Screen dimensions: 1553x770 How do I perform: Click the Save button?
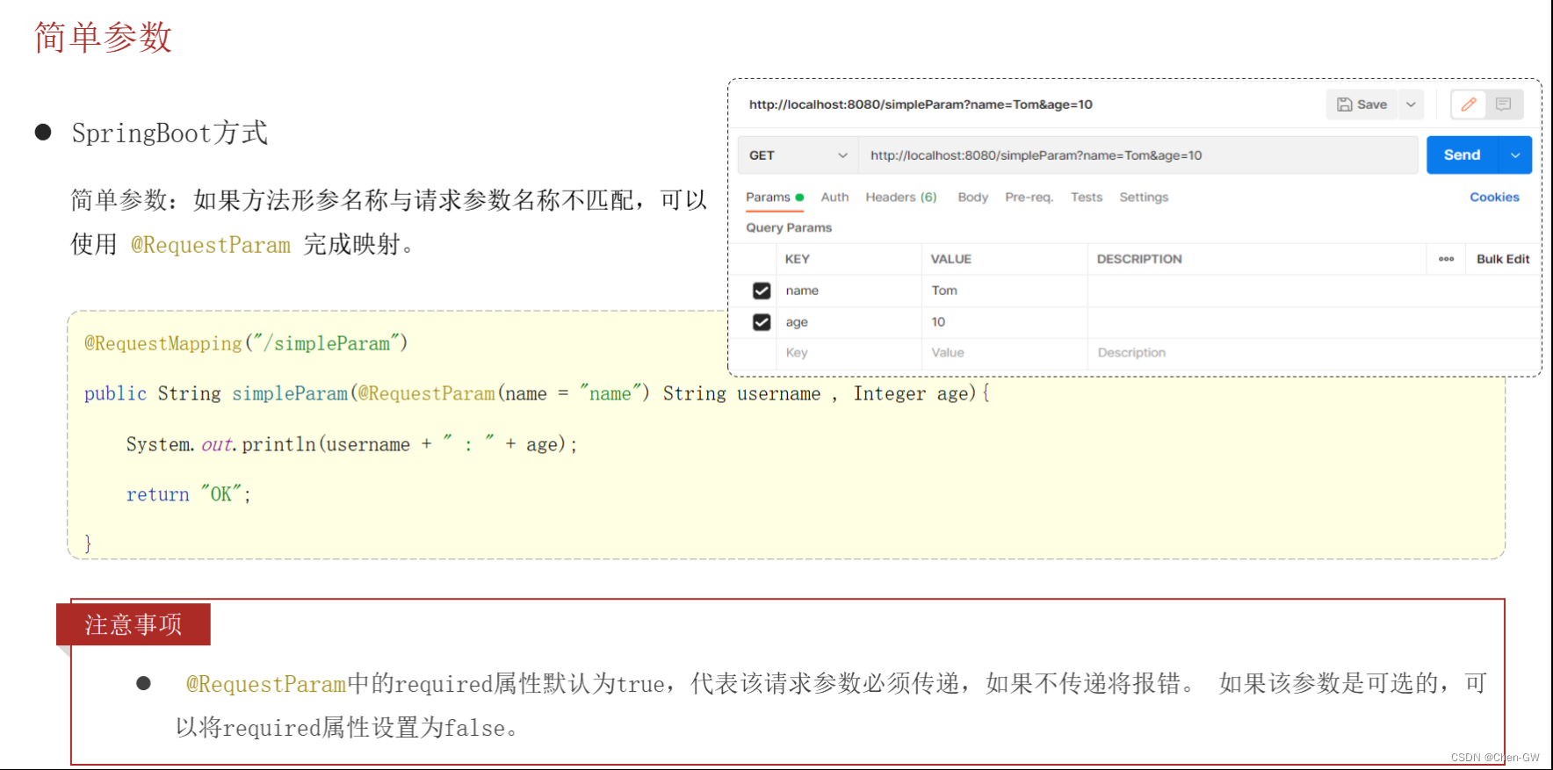1362,104
